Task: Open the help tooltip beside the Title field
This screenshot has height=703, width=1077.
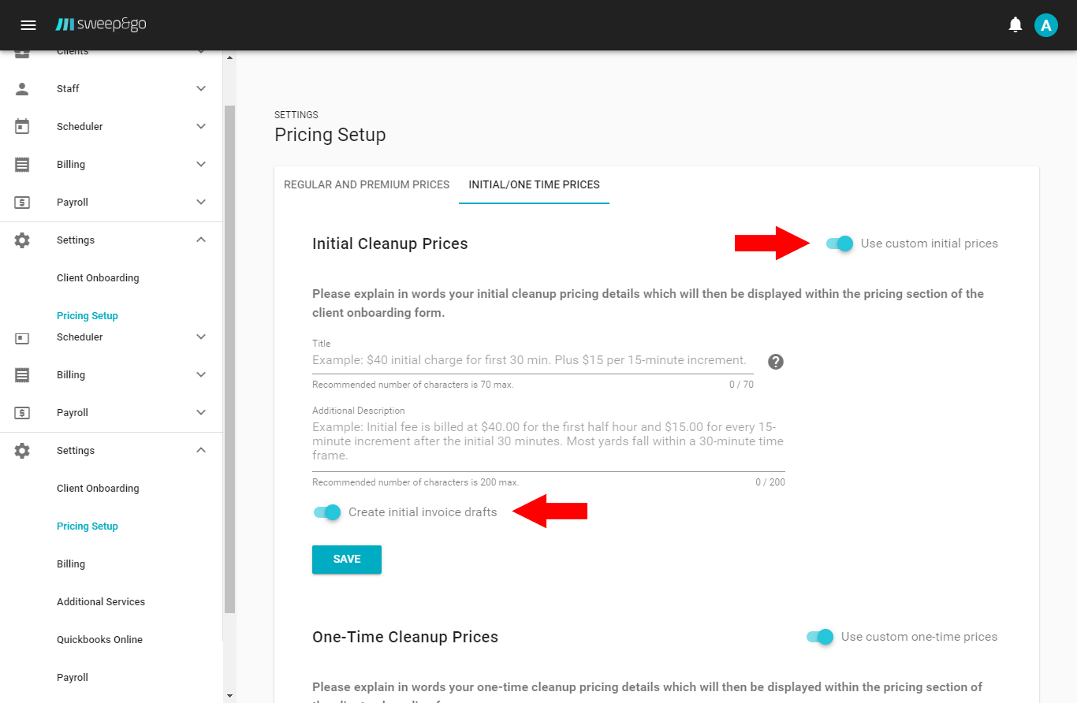Action: (775, 362)
